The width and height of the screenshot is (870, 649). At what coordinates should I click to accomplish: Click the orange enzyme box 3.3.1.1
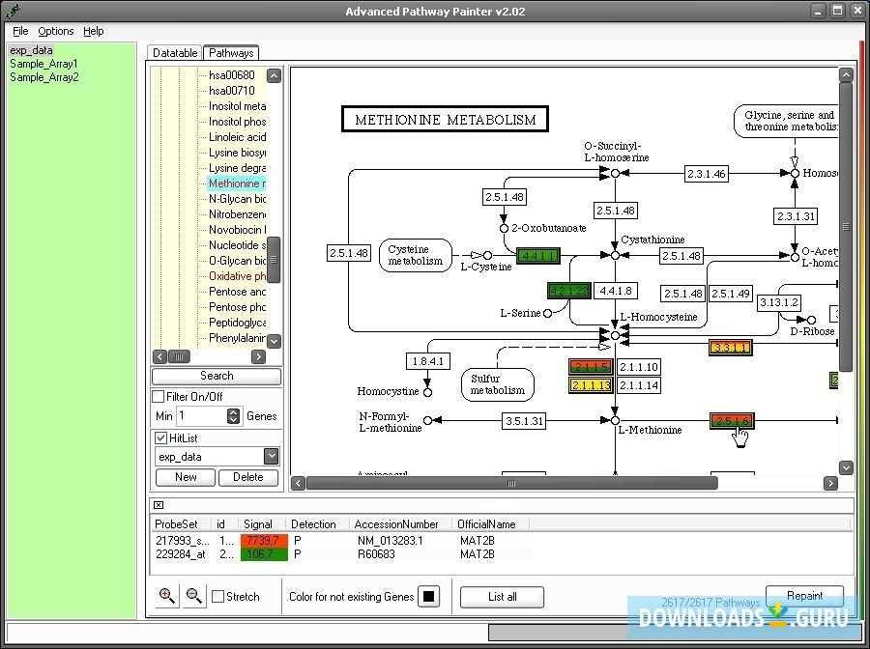click(x=731, y=348)
